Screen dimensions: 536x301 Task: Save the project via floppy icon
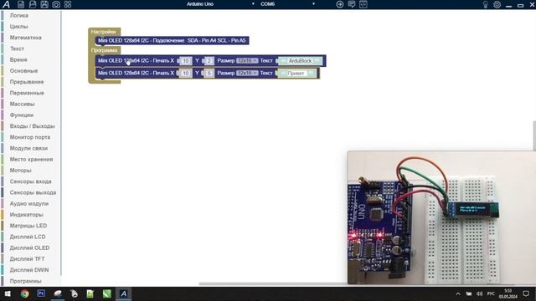44,4
